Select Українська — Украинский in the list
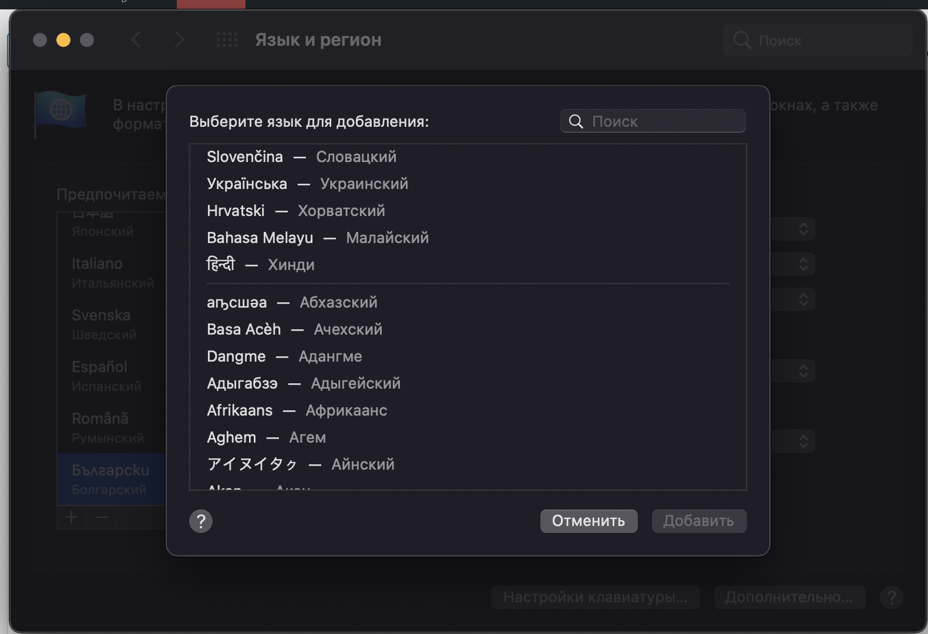Screen dimensions: 928x634 (x=468, y=184)
